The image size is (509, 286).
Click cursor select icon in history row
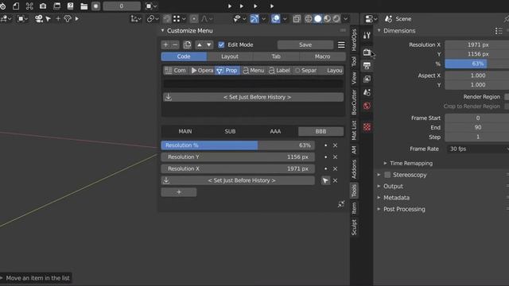325,180
